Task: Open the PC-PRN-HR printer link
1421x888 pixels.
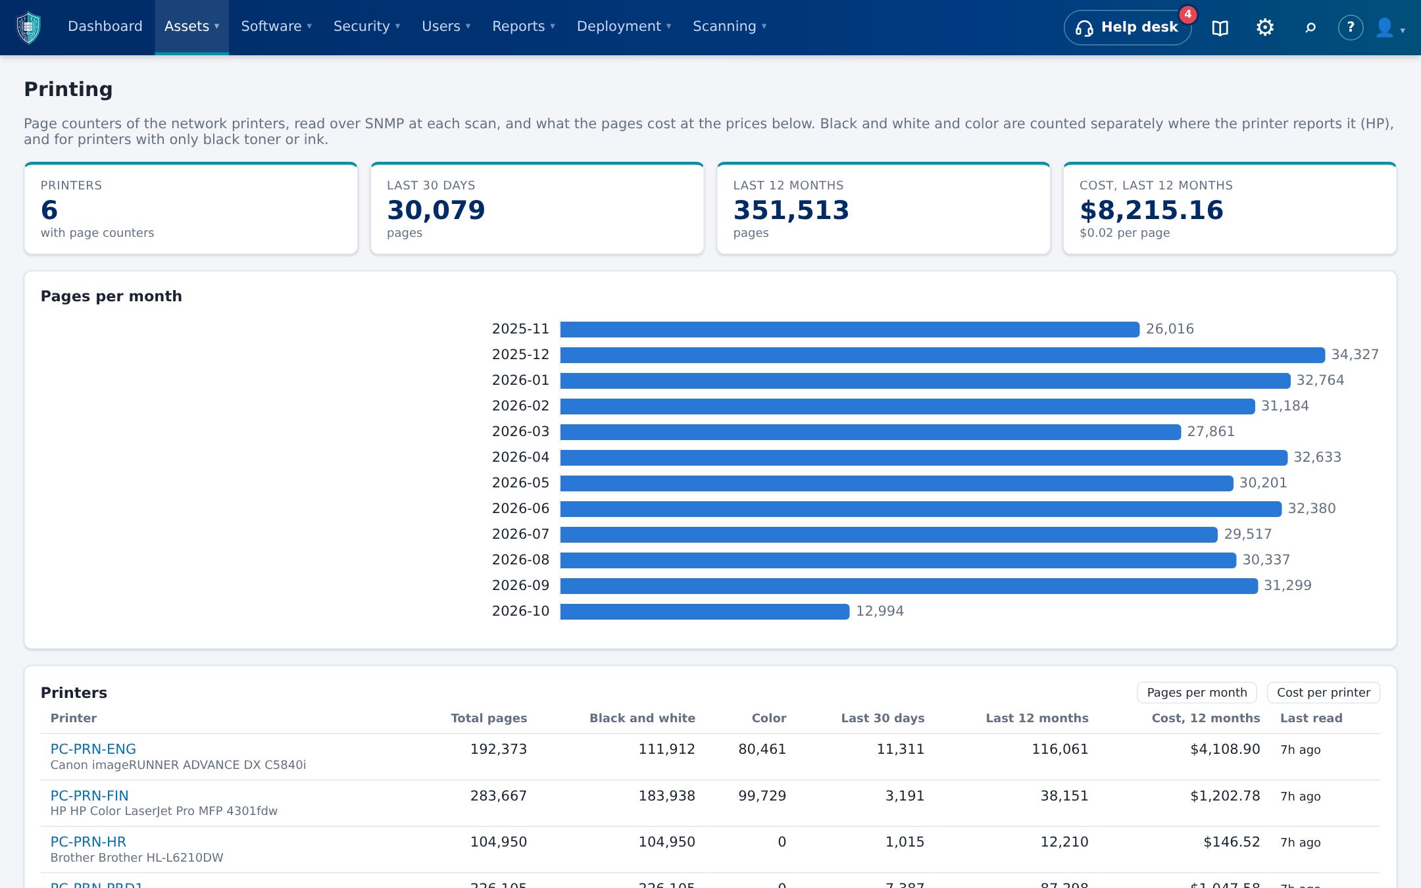Action: click(x=88, y=842)
